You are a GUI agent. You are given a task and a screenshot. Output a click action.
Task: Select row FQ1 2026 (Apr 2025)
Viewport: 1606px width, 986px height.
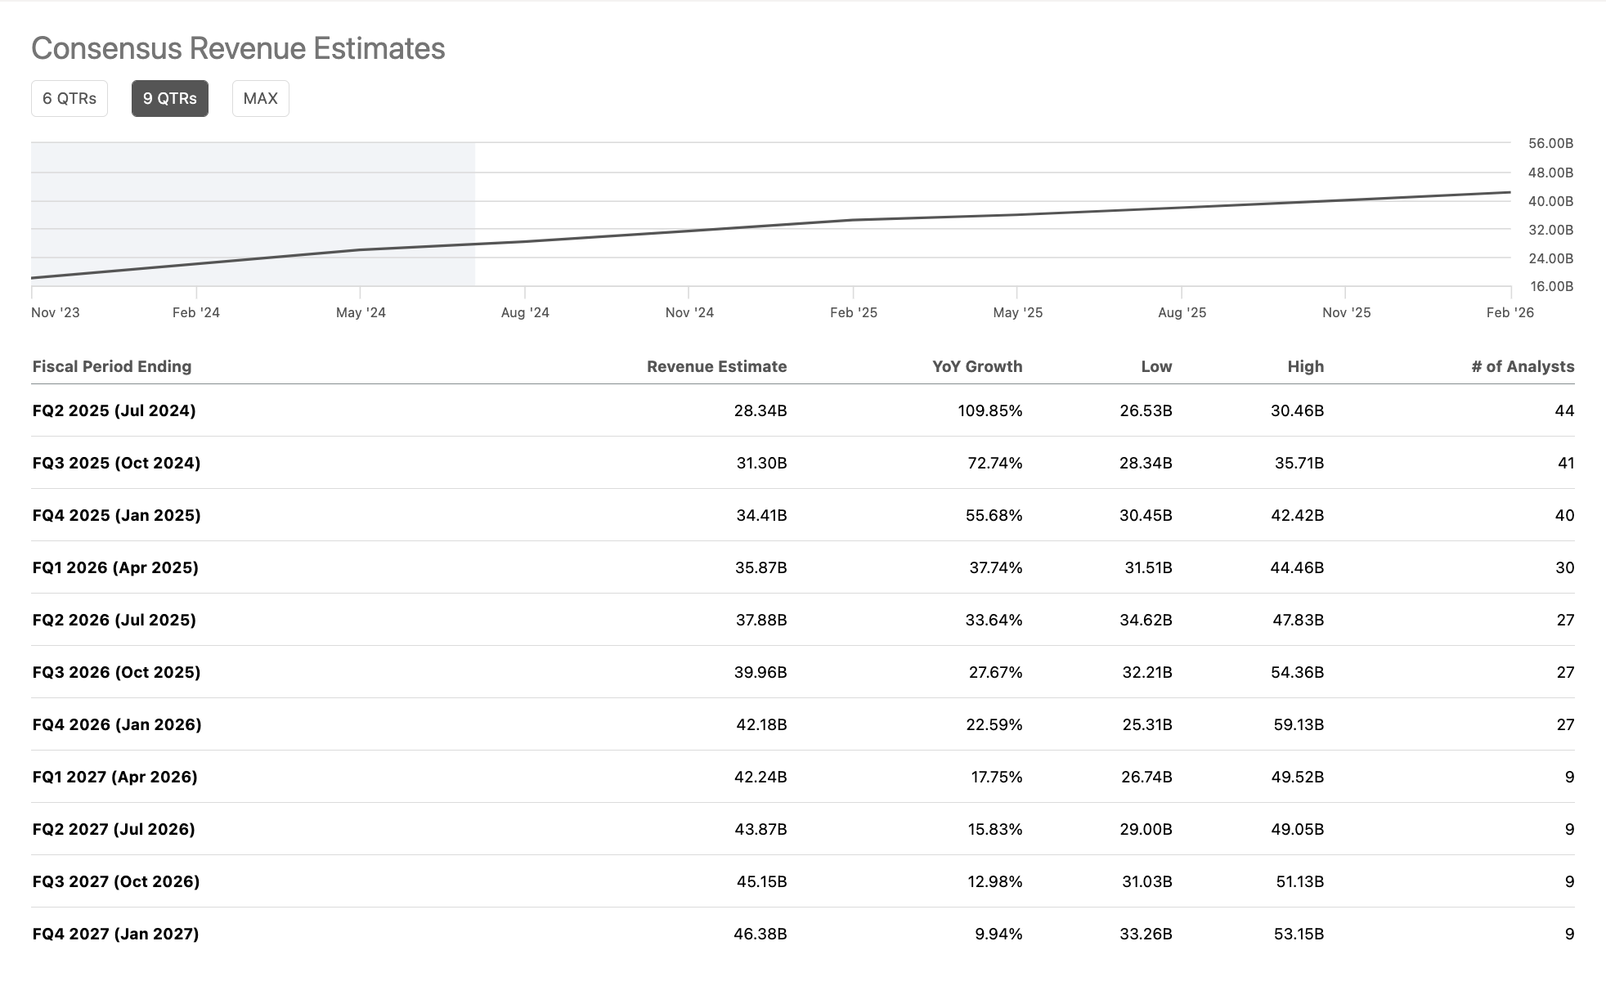[803, 567]
